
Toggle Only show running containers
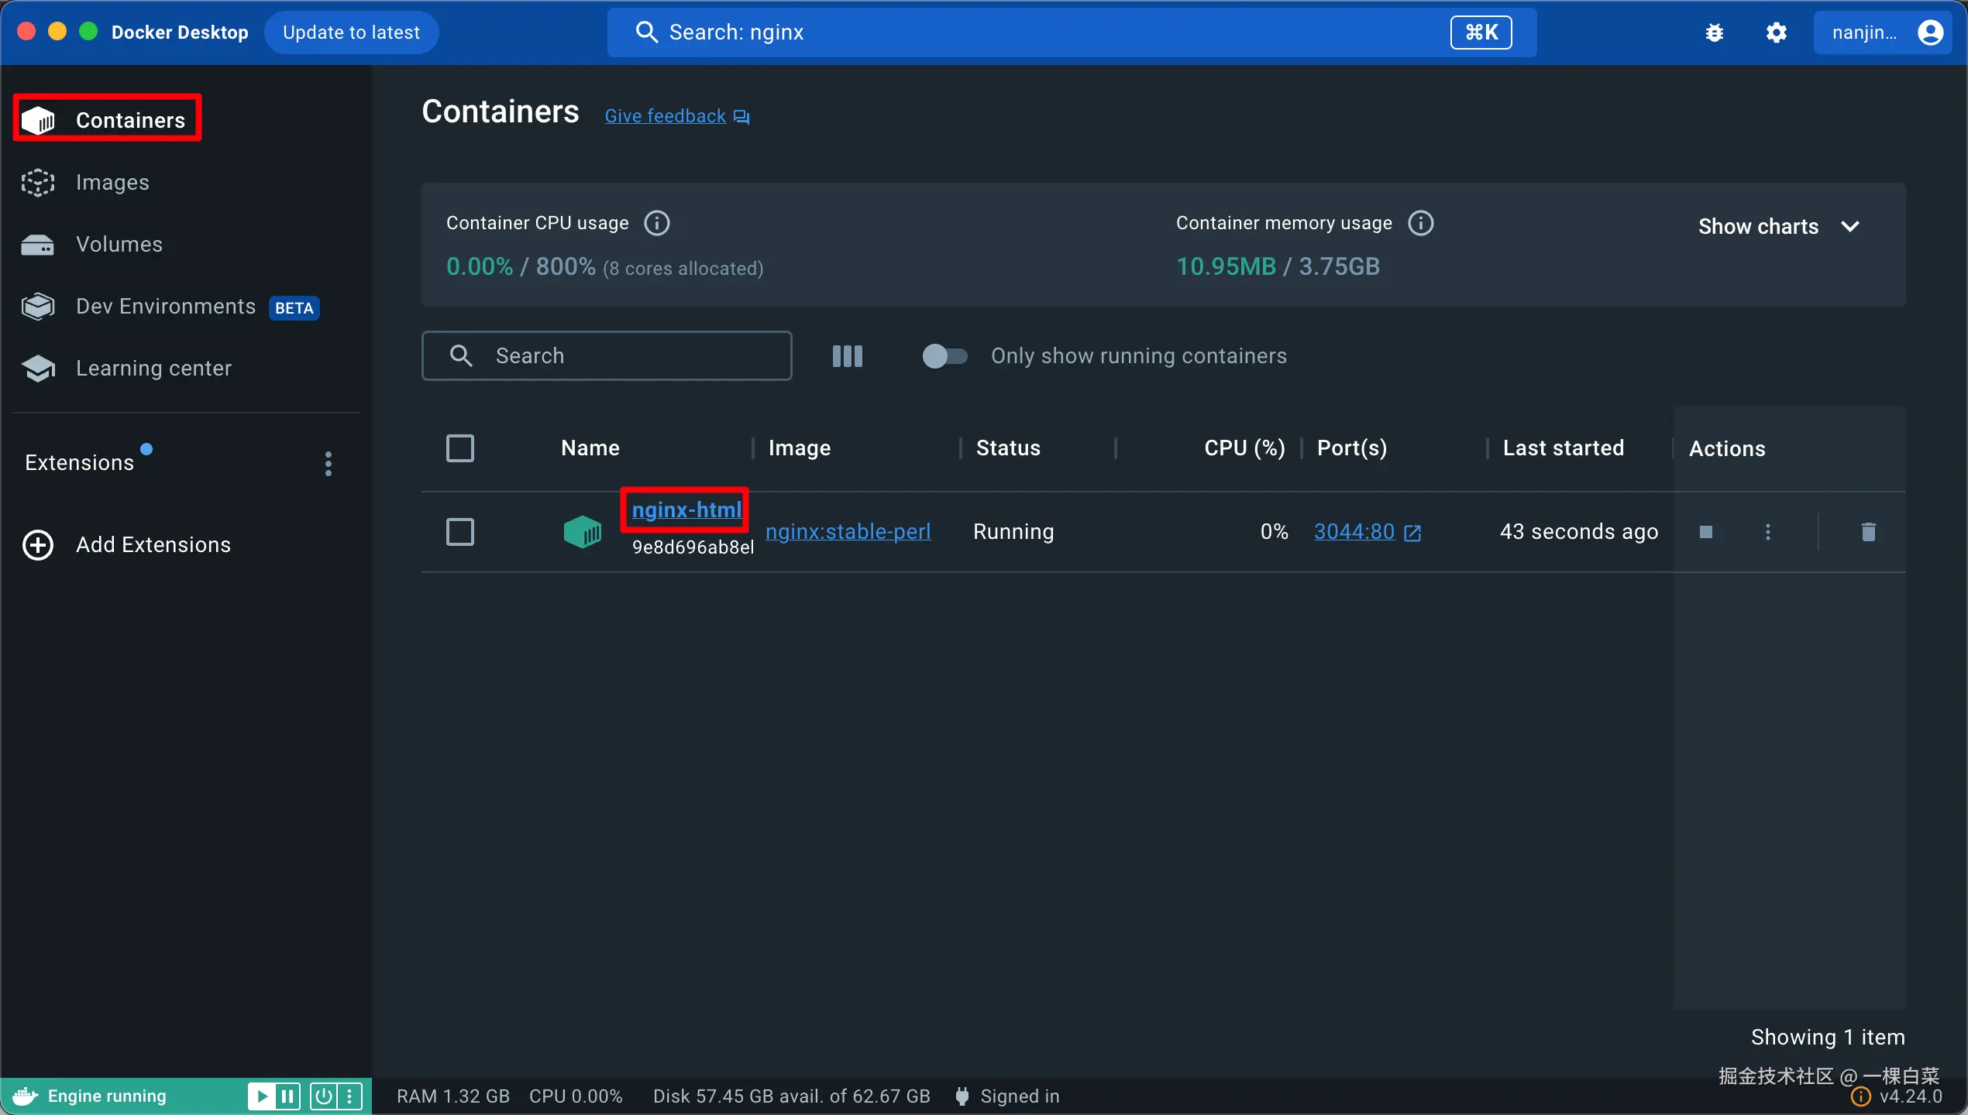pyautogui.click(x=944, y=356)
